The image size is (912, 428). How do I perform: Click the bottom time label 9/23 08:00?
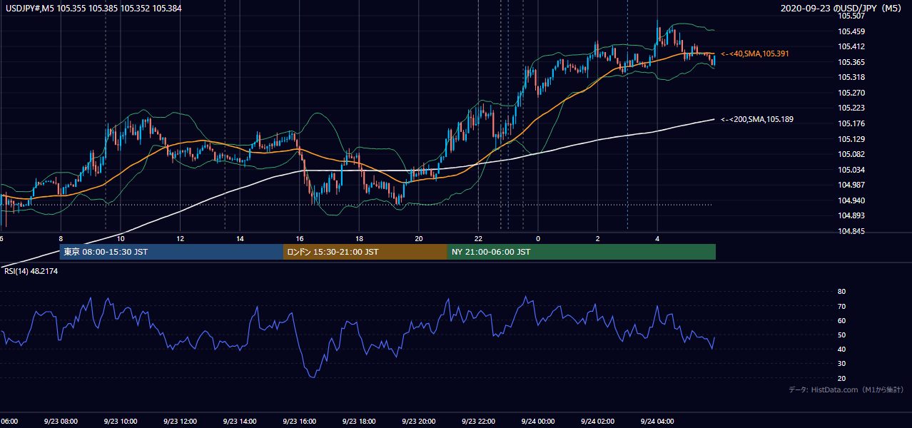[x=59, y=422]
